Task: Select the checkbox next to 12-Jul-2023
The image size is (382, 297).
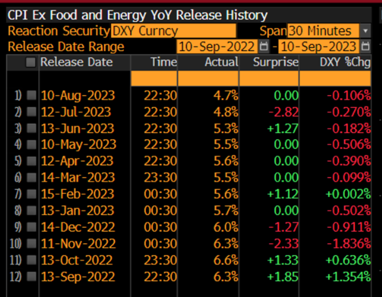Action: point(31,112)
